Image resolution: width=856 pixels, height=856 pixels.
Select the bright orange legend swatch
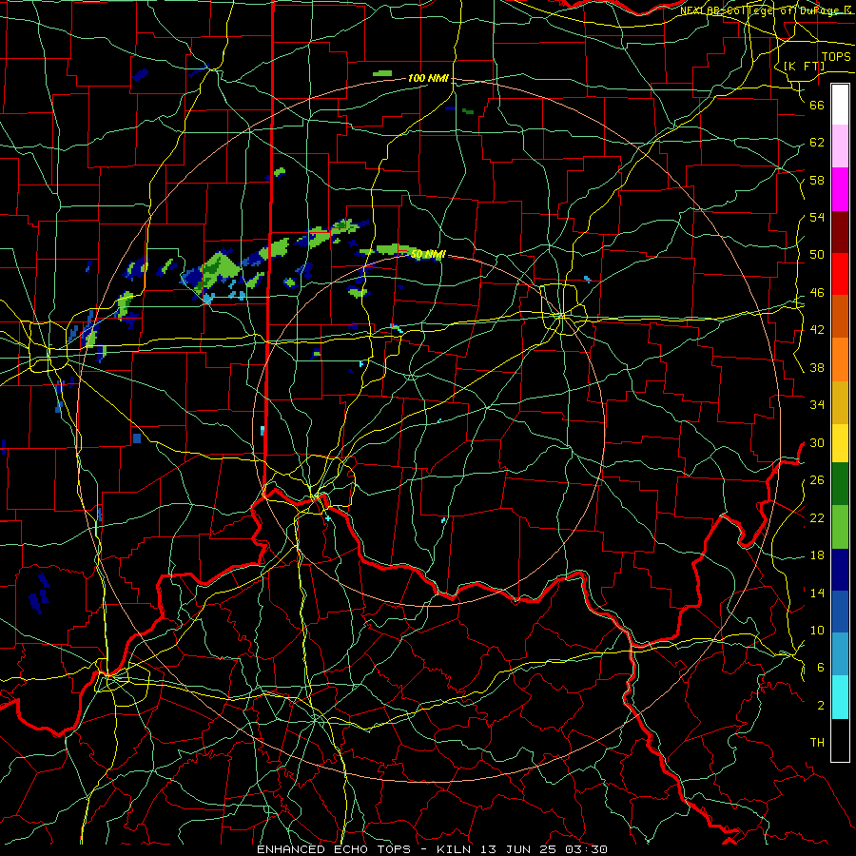(x=840, y=360)
